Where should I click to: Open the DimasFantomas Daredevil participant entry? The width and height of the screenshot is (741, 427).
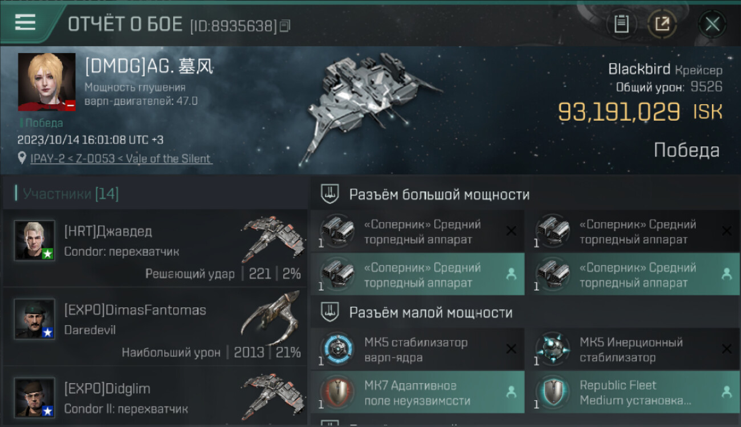(155, 327)
